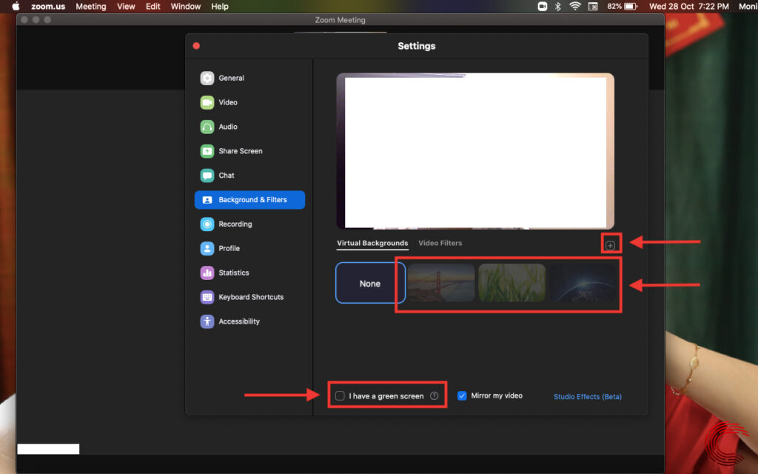The image size is (758, 474).
Task: Open the Wi-Fi status menu
Action: coord(574,6)
